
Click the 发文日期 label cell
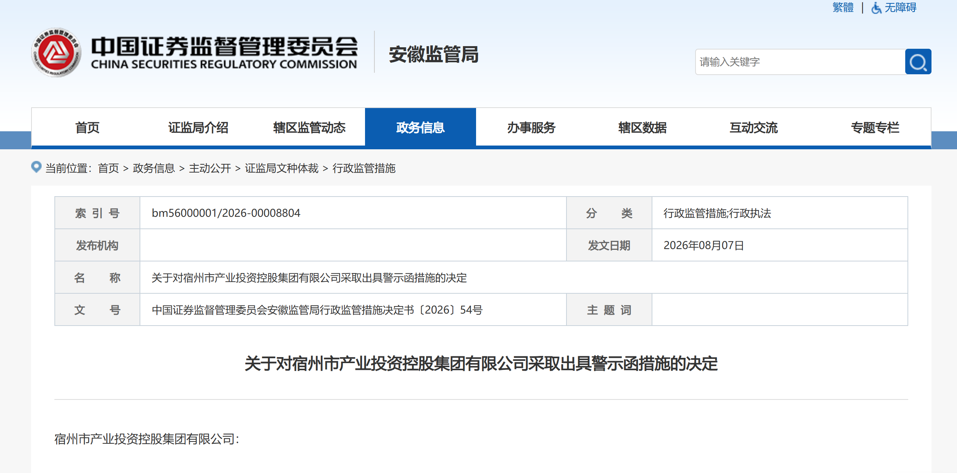pos(609,245)
